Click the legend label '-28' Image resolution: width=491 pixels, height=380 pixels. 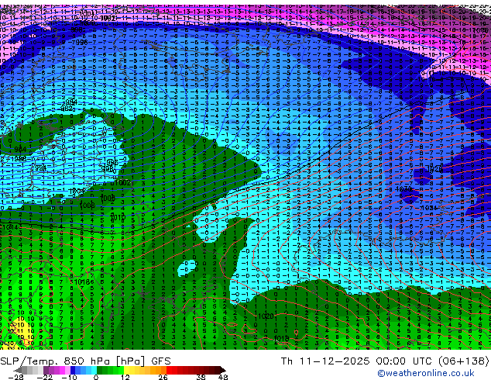coord(15,377)
